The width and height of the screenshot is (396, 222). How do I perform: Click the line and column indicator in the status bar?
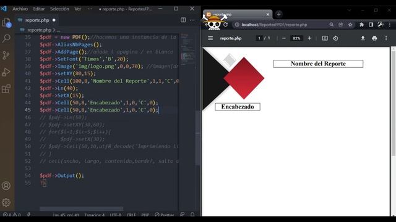tap(66, 215)
